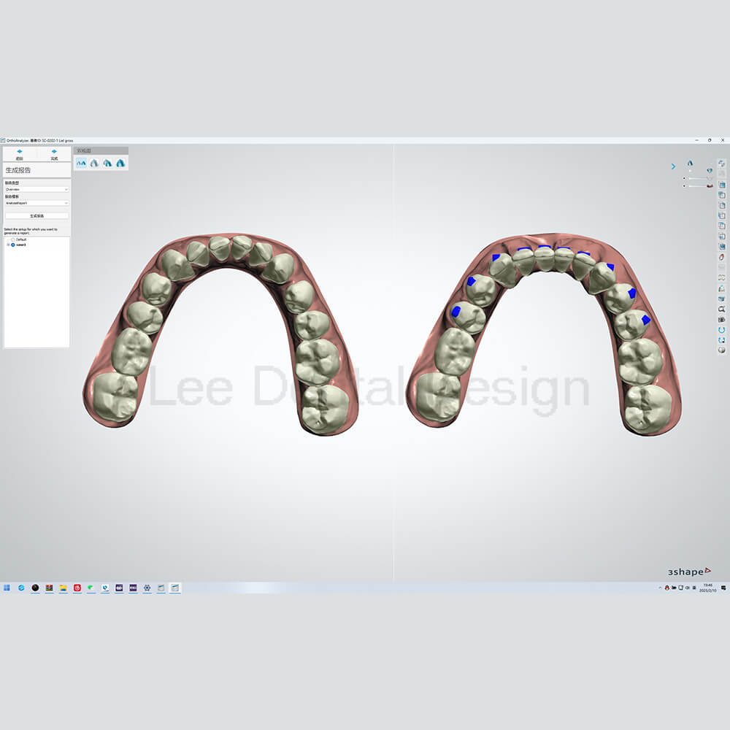Open the Windows Start menu
The width and height of the screenshot is (730, 730).
click(x=7, y=588)
